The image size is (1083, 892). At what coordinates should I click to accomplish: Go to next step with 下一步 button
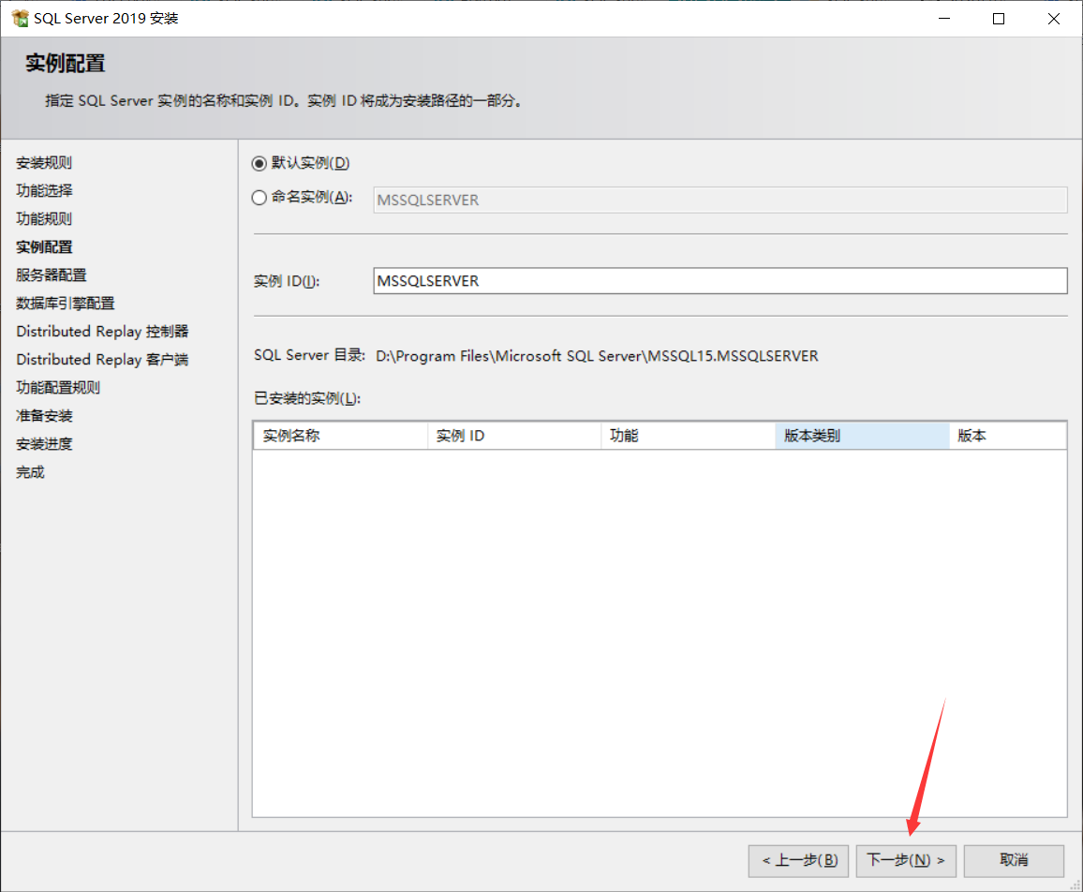point(906,860)
